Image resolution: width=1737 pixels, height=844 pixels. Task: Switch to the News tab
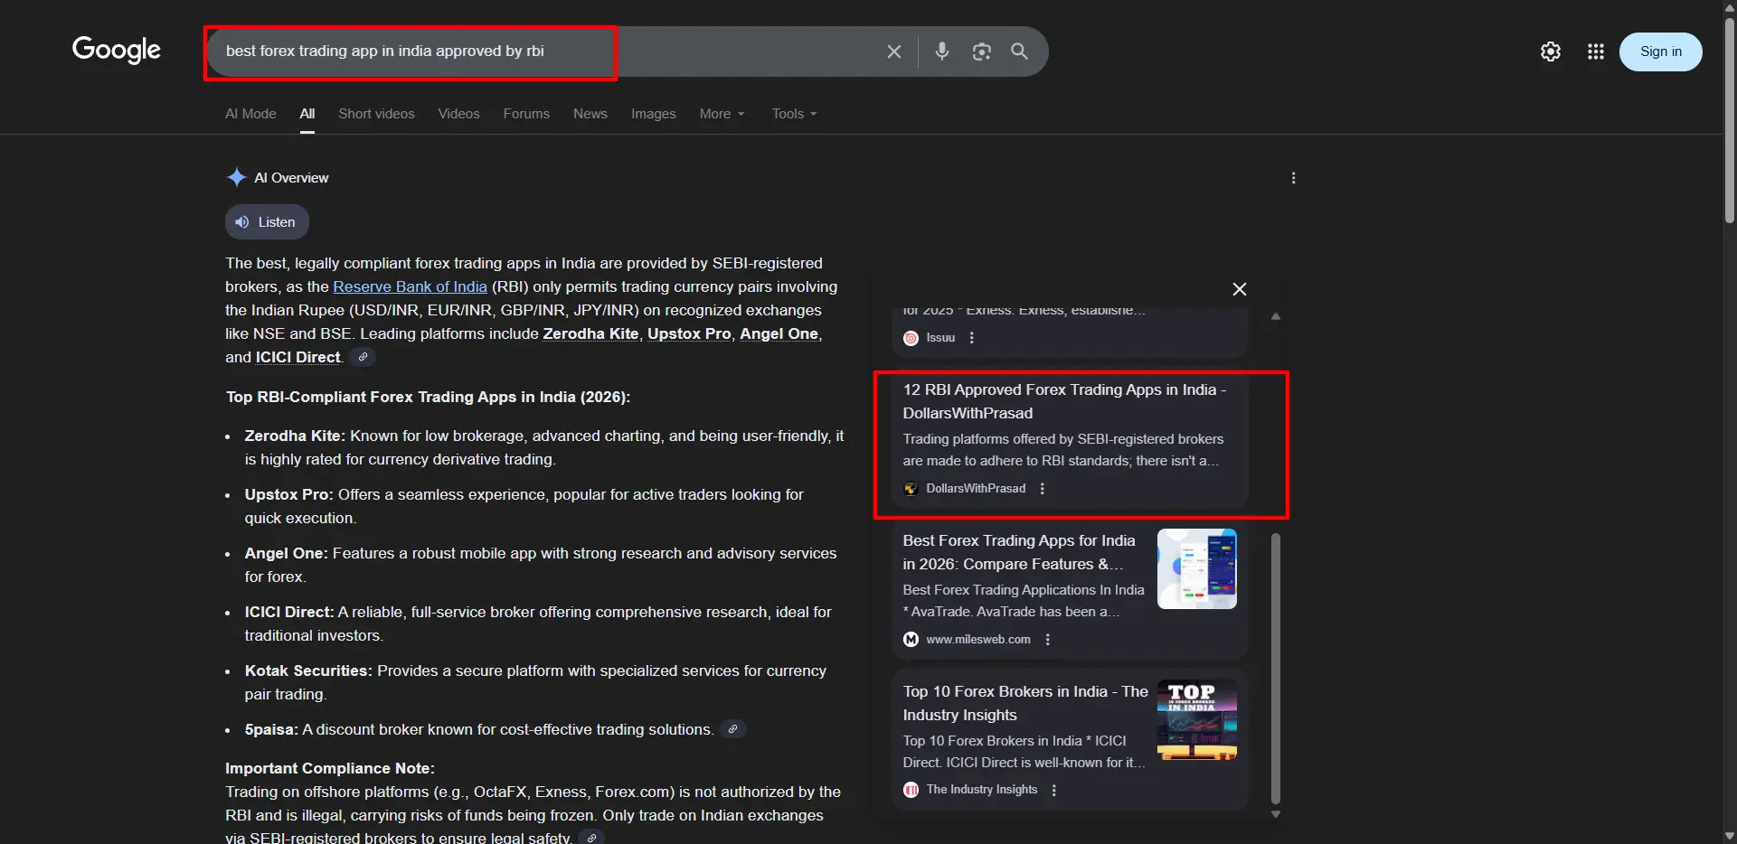[x=590, y=114]
